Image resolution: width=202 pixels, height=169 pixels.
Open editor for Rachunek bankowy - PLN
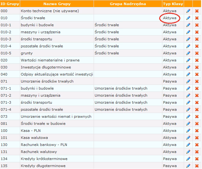[x=188, y=145]
